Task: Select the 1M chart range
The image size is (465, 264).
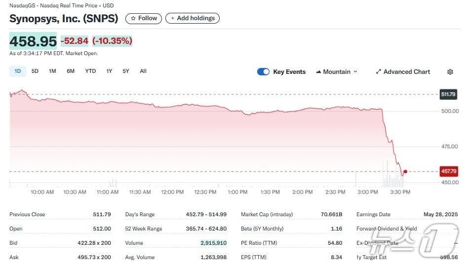Action: 52,71
